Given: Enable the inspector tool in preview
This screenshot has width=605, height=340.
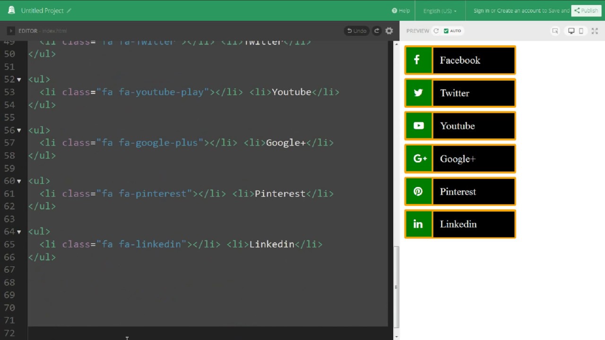Looking at the screenshot, I should coord(555,31).
